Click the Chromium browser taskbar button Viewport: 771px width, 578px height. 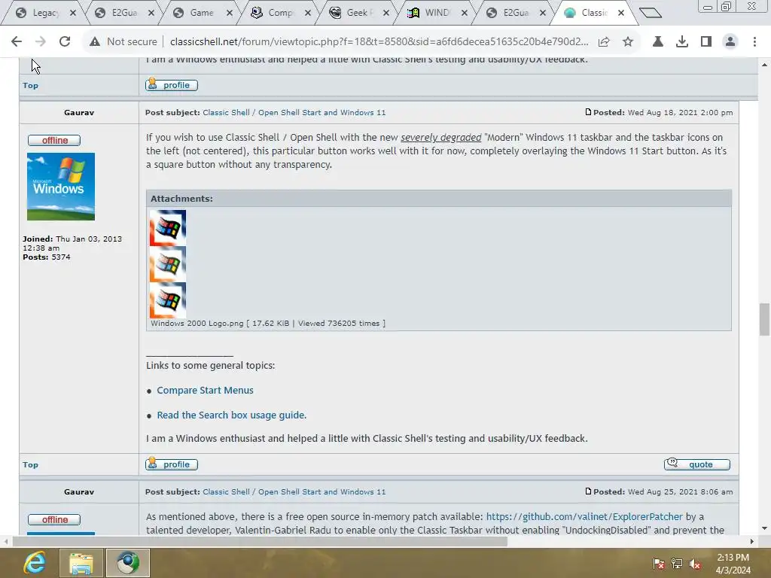128,563
